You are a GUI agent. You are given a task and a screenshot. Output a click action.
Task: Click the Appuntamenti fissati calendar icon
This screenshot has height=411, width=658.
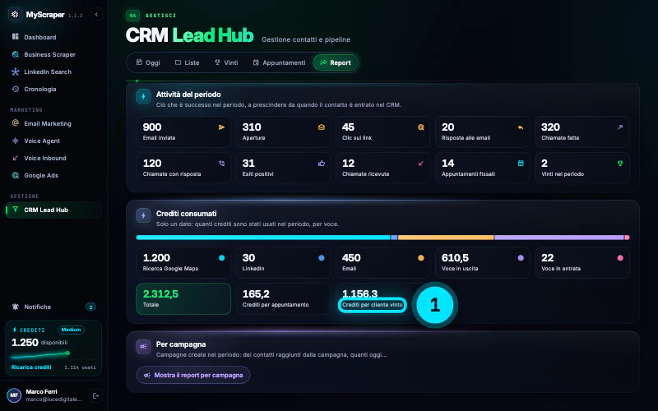521,163
